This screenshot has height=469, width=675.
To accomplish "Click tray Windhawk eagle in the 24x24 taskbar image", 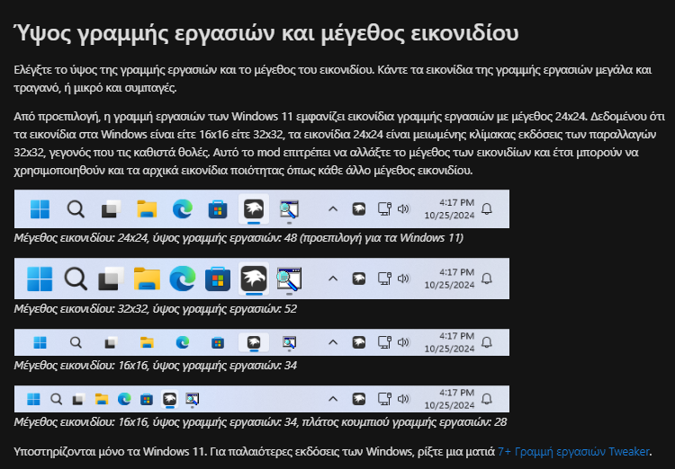I will click(359, 209).
